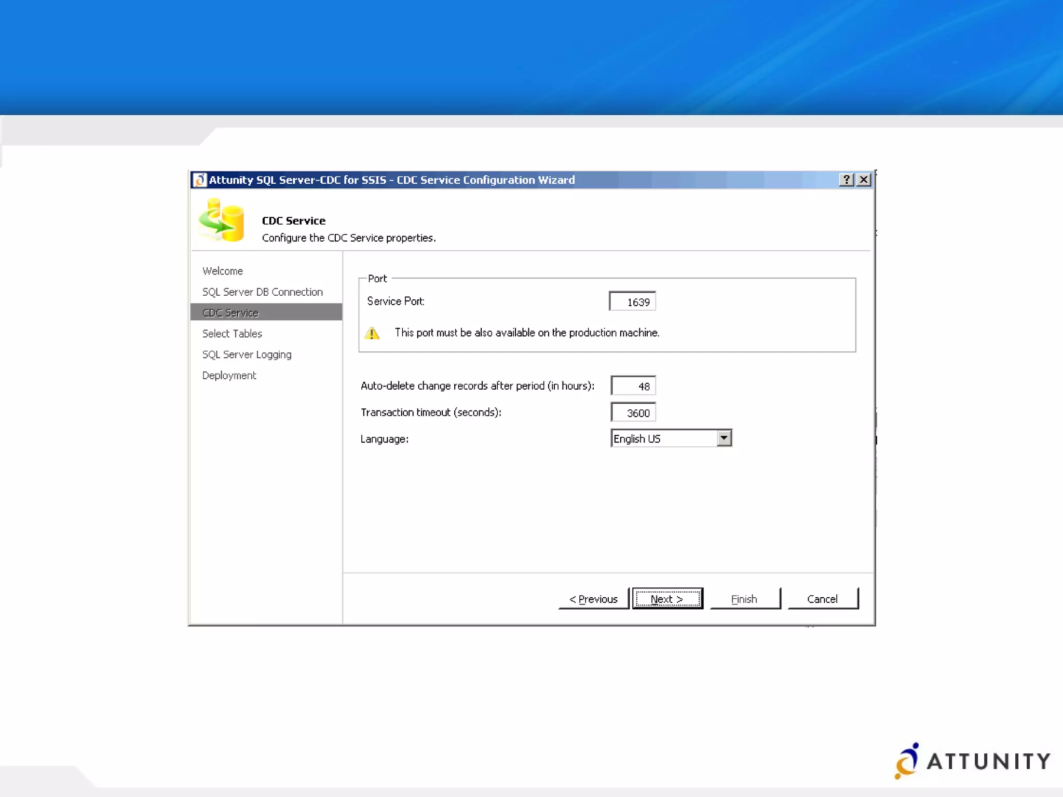The height and width of the screenshot is (797, 1063).
Task: Click the Attunity logo in the slide corner
Action: pyautogui.click(x=972, y=761)
